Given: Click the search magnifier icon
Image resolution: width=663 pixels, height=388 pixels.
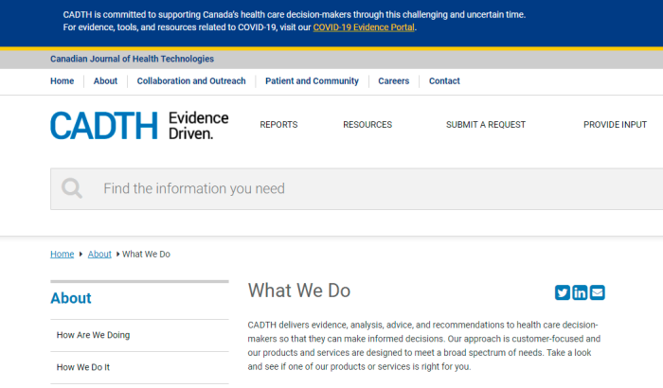Looking at the screenshot, I should click(x=71, y=188).
